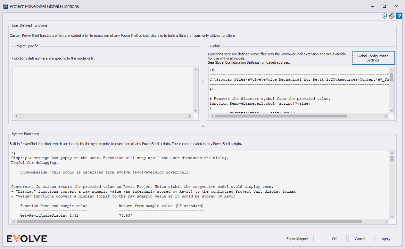Viewport: 405px width, 249px height.
Task: Confirm with the OK button
Action: (335, 239)
